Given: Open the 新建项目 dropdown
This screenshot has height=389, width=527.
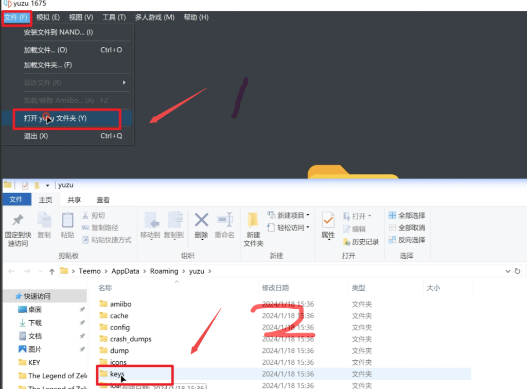Looking at the screenshot, I should pyautogui.click(x=288, y=215).
